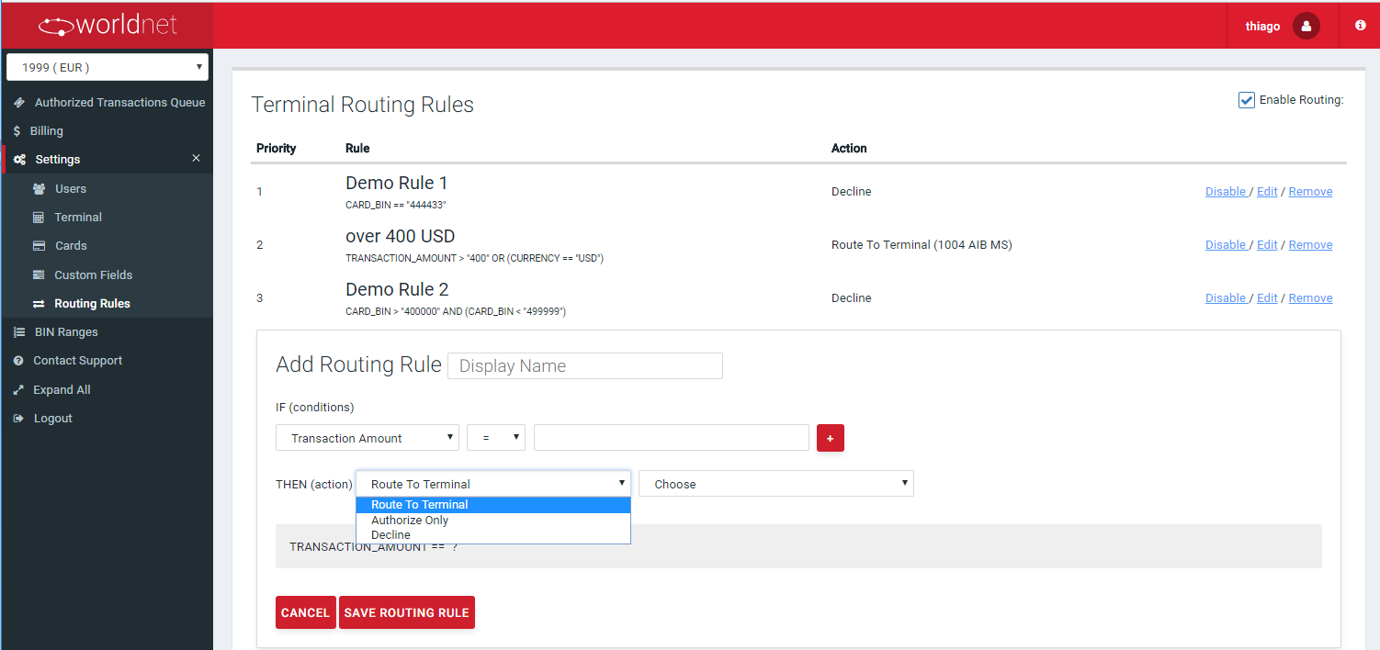Click the condition value input field
1380x650 pixels.
(x=672, y=438)
